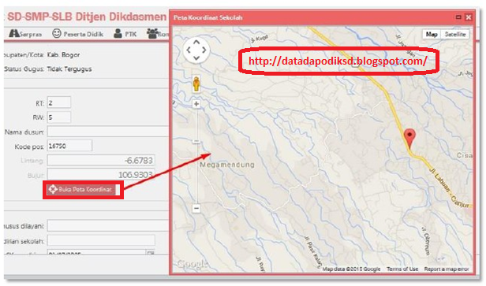Click the Tidak Tergugus status text

[69, 69]
